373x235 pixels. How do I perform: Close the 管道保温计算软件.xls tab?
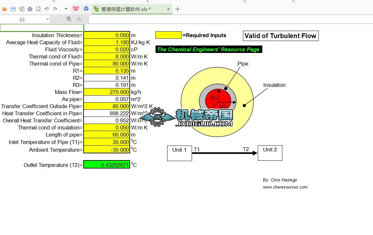168,9
